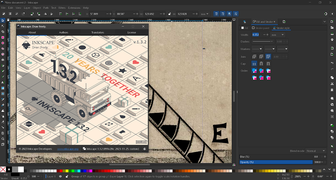The image size is (336, 180).
Task: Open the start marker dropdown
Action: (x=257, y=49)
